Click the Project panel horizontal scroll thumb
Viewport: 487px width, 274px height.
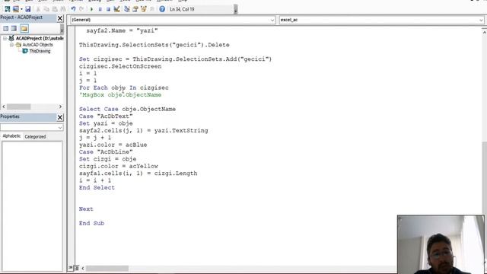[x=18, y=107]
